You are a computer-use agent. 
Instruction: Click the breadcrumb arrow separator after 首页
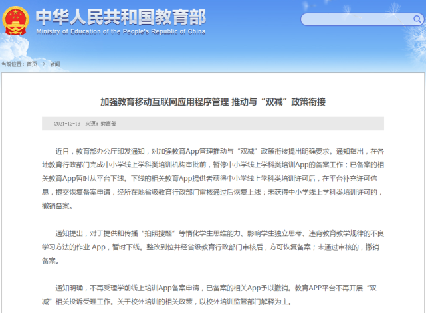pos(43,64)
